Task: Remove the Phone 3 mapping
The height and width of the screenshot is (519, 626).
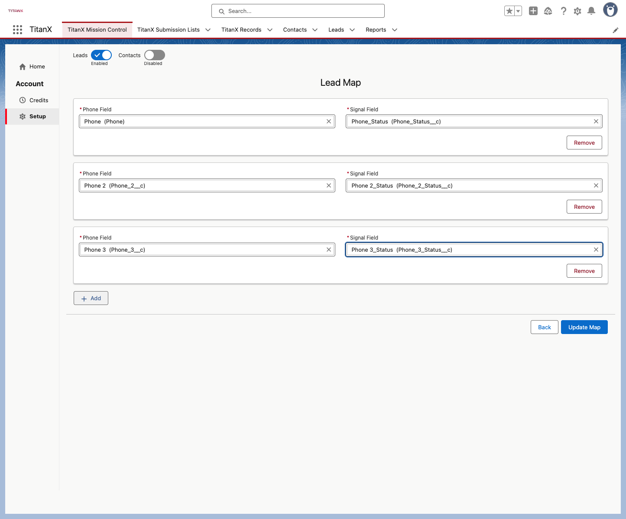Action: pyautogui.click(x=584, y=271)
